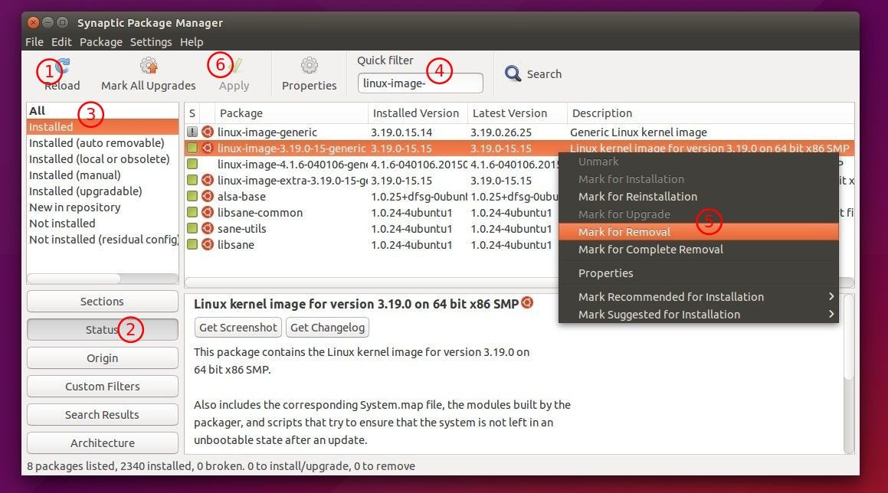
Task: Click the Architecture filter button
Action: coord(102,442)
